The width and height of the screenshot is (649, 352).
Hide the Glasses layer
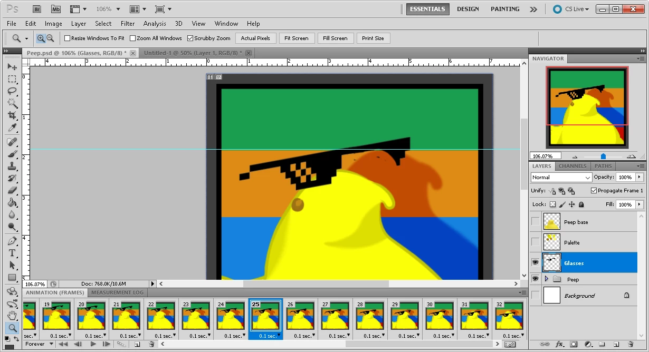point(535,262)
